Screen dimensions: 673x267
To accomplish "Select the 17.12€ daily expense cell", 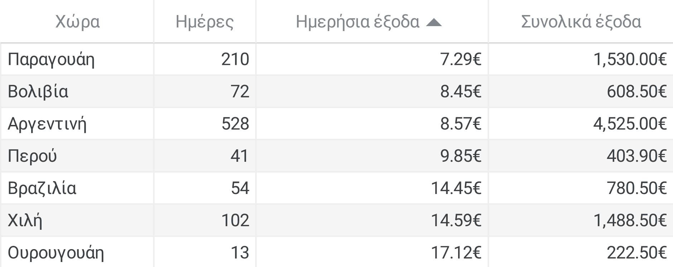I will tap(456, 253).
